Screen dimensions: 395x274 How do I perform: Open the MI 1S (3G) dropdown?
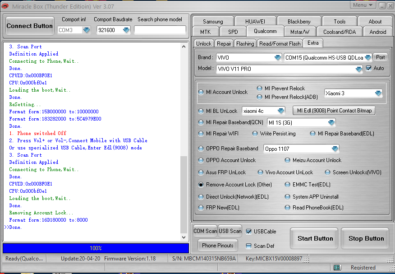pyautogui.click(x=331, y=122)
